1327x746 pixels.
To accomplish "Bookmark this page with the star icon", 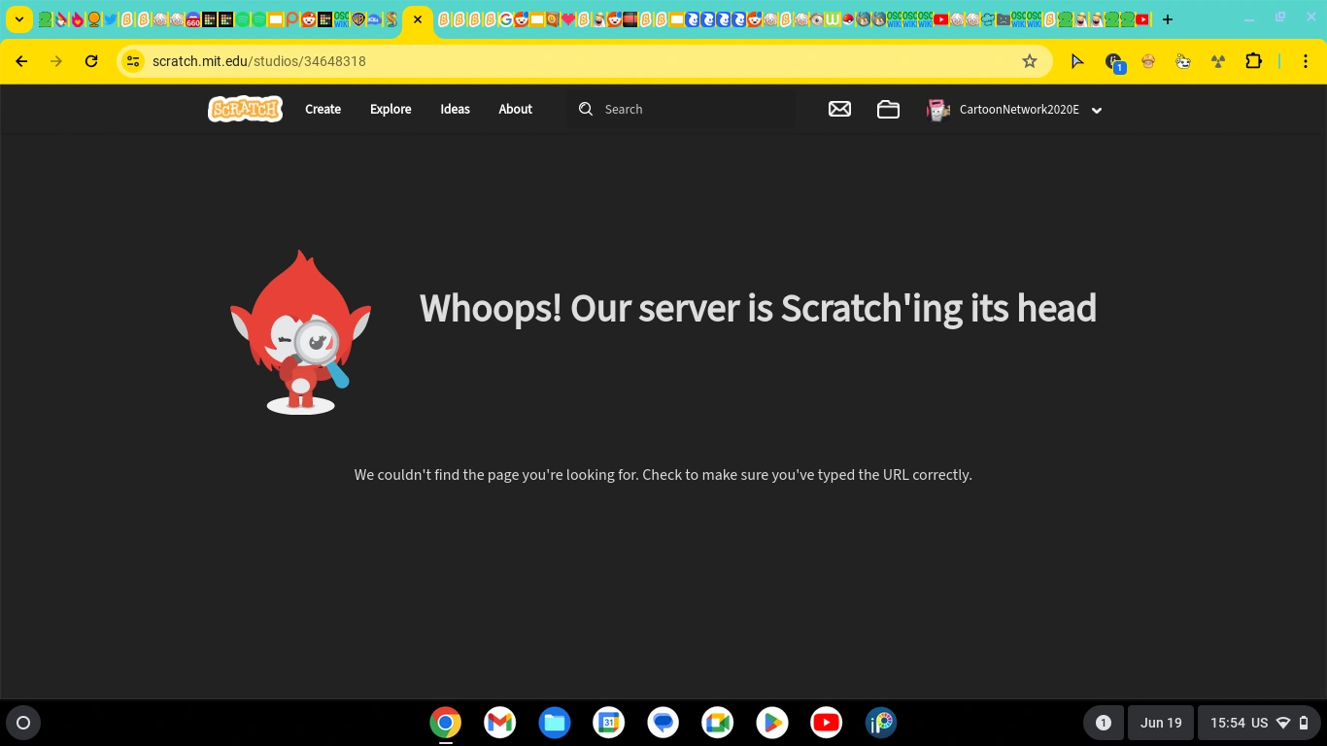I will 1029,60.
